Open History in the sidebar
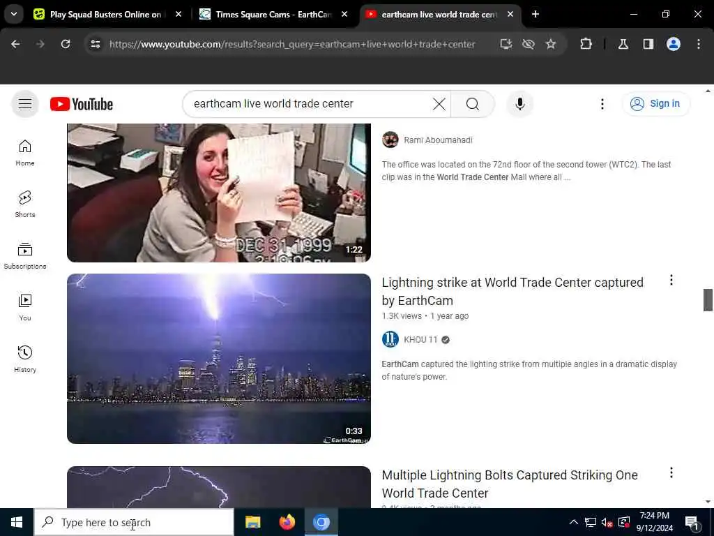 pos(25,359)
